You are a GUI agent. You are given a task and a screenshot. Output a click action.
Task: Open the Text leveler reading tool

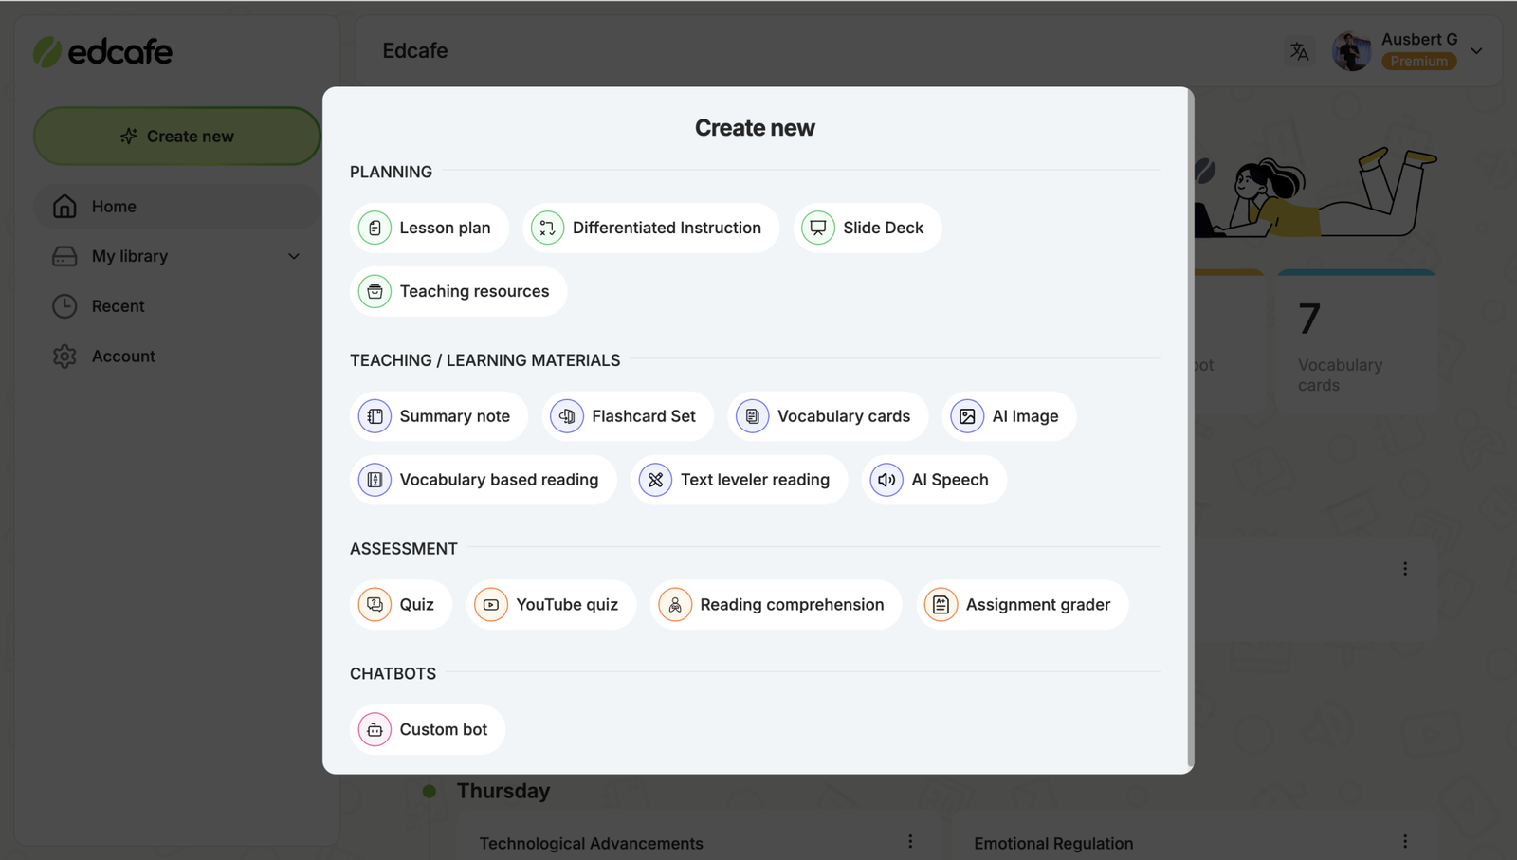point(738,480)
